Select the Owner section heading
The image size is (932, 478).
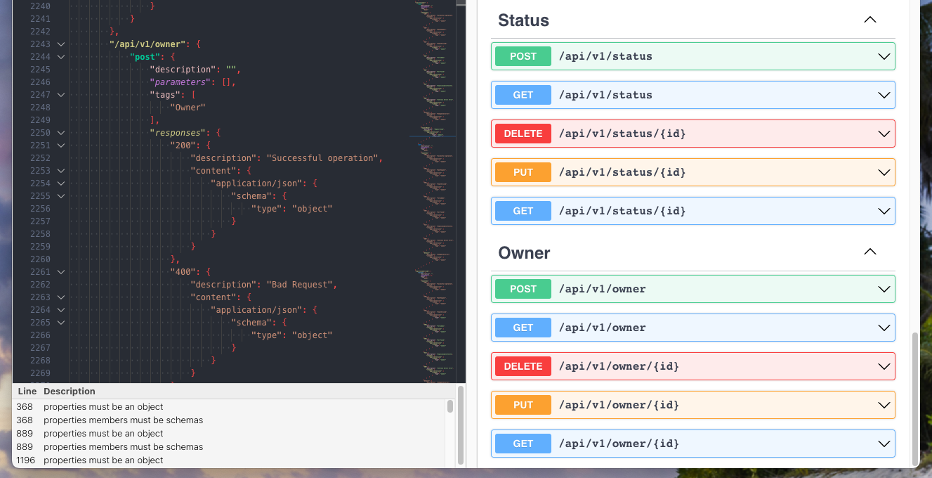coord(524,253)
